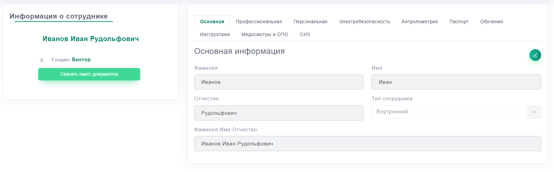This screenshot has width=554, height=172.
Task: Switch to the Основная tab
Action: point(212,22)
